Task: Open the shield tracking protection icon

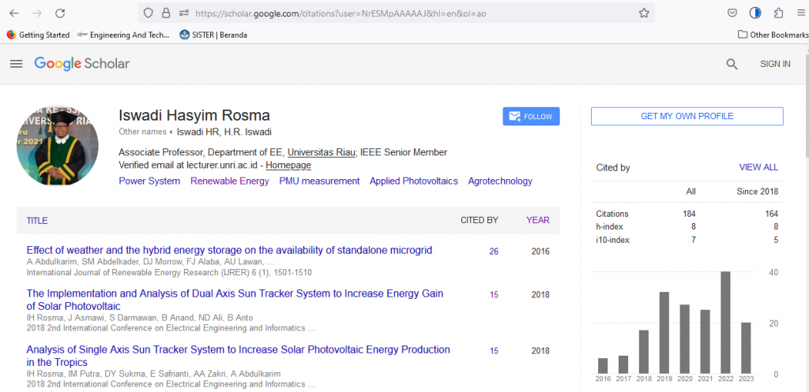Action: 149,13
